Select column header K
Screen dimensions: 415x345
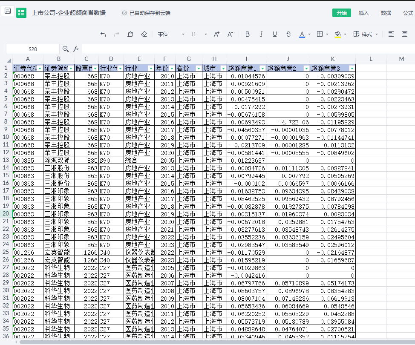[x=333, y=59]
